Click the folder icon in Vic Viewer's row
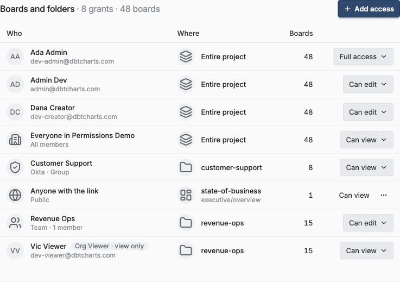 (x=186, y=250)
